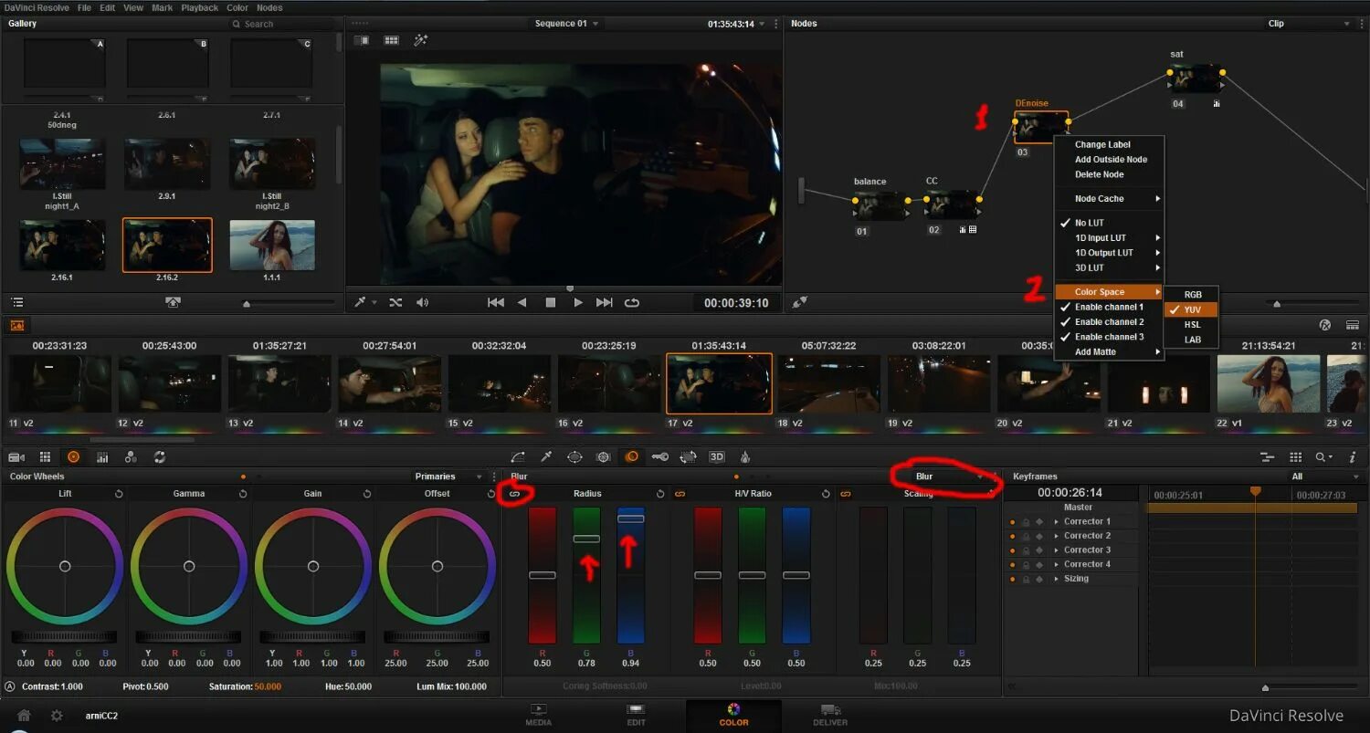Select the Qualifier eyedropper tool

click(x=545, y=456)
